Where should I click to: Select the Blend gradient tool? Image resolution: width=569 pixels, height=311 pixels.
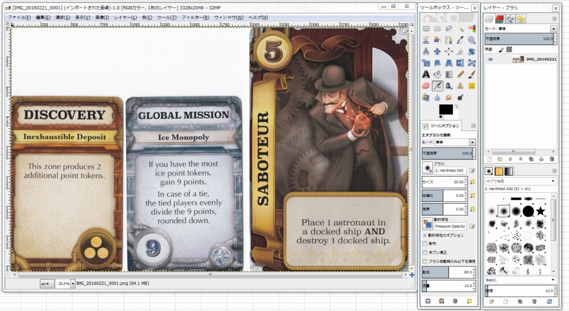pos(449,74)
